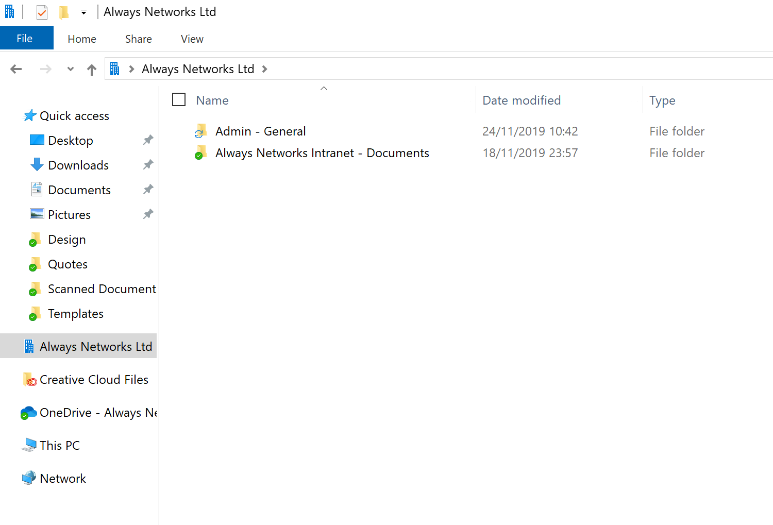This screenshot has height=525, width=773.
Task: Click the This PC computer icon
Action: click(29, 445)
